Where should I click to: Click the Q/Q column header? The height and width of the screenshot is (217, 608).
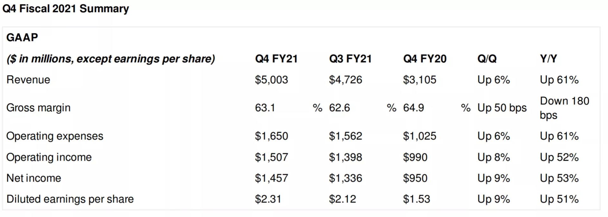pyautogui.click(x=487, y=59)
